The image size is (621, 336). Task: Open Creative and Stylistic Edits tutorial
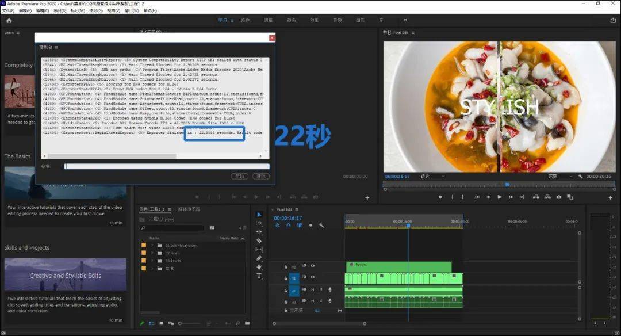tap(66, 274)
